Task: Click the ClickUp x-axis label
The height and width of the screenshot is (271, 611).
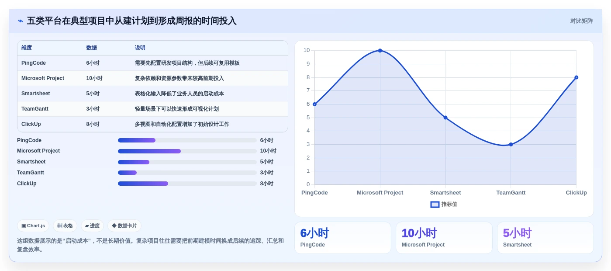Action: pos(576,193)
